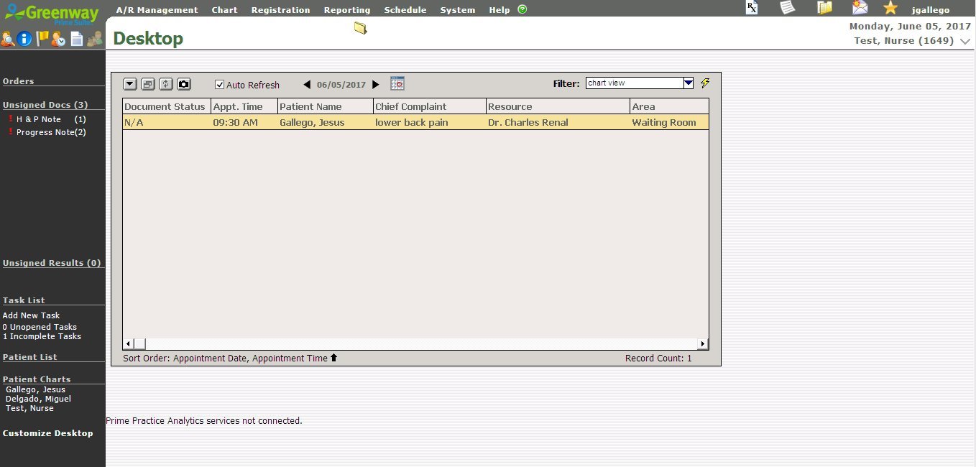The height and width of the screenshot is (467, 976).
Task: Click the yellow flag icon
Action: [x=42, y=39]
